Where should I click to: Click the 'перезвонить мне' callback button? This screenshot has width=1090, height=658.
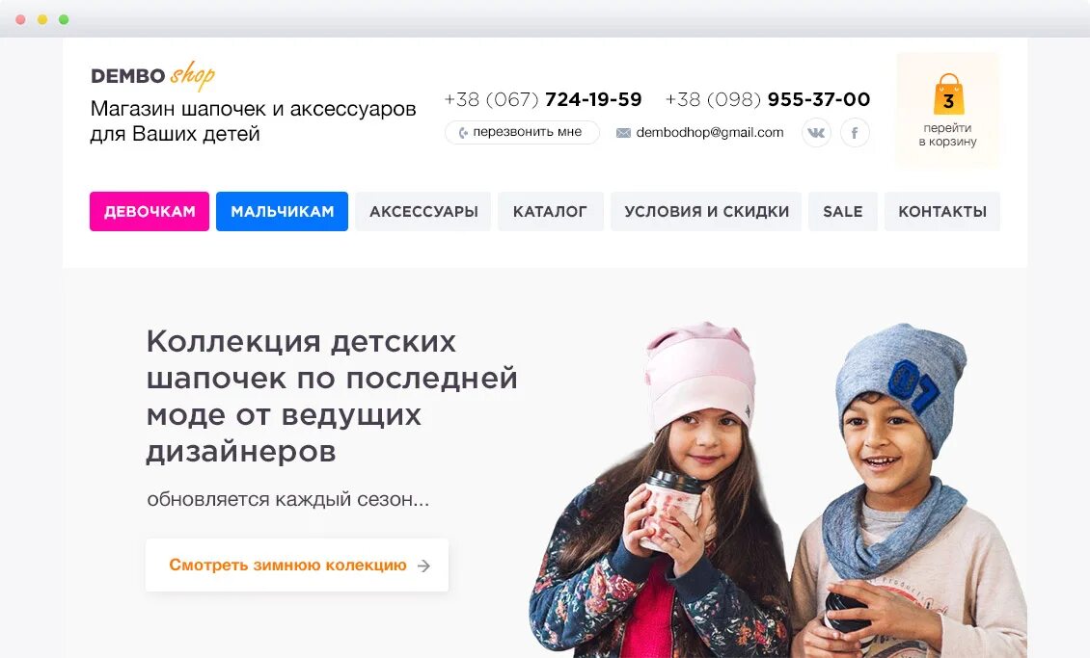522,133
